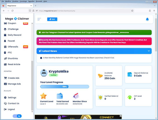The image size is (158, 120).
Task: Click the page vertical scrollbar thumb
Action: point(156,35)
